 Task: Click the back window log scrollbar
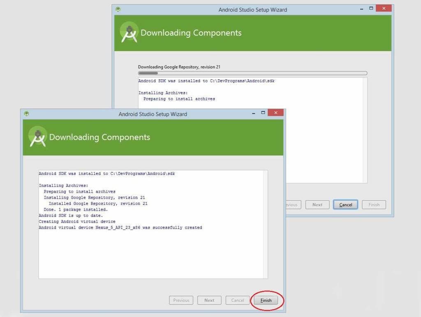click(365, 130)
